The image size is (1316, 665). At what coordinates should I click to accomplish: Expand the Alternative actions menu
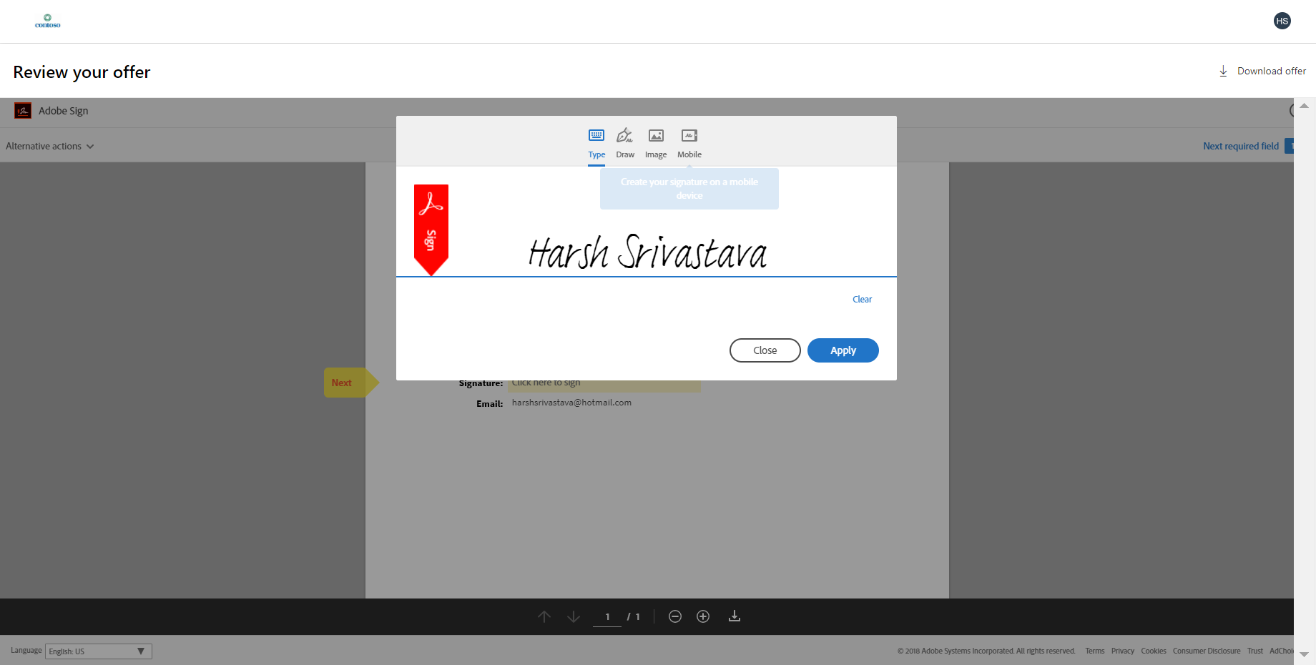[49, 146]
